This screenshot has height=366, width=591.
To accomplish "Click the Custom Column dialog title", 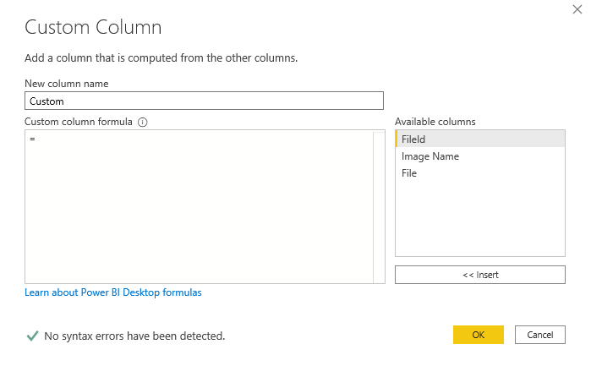I will (x=93, y=27).
